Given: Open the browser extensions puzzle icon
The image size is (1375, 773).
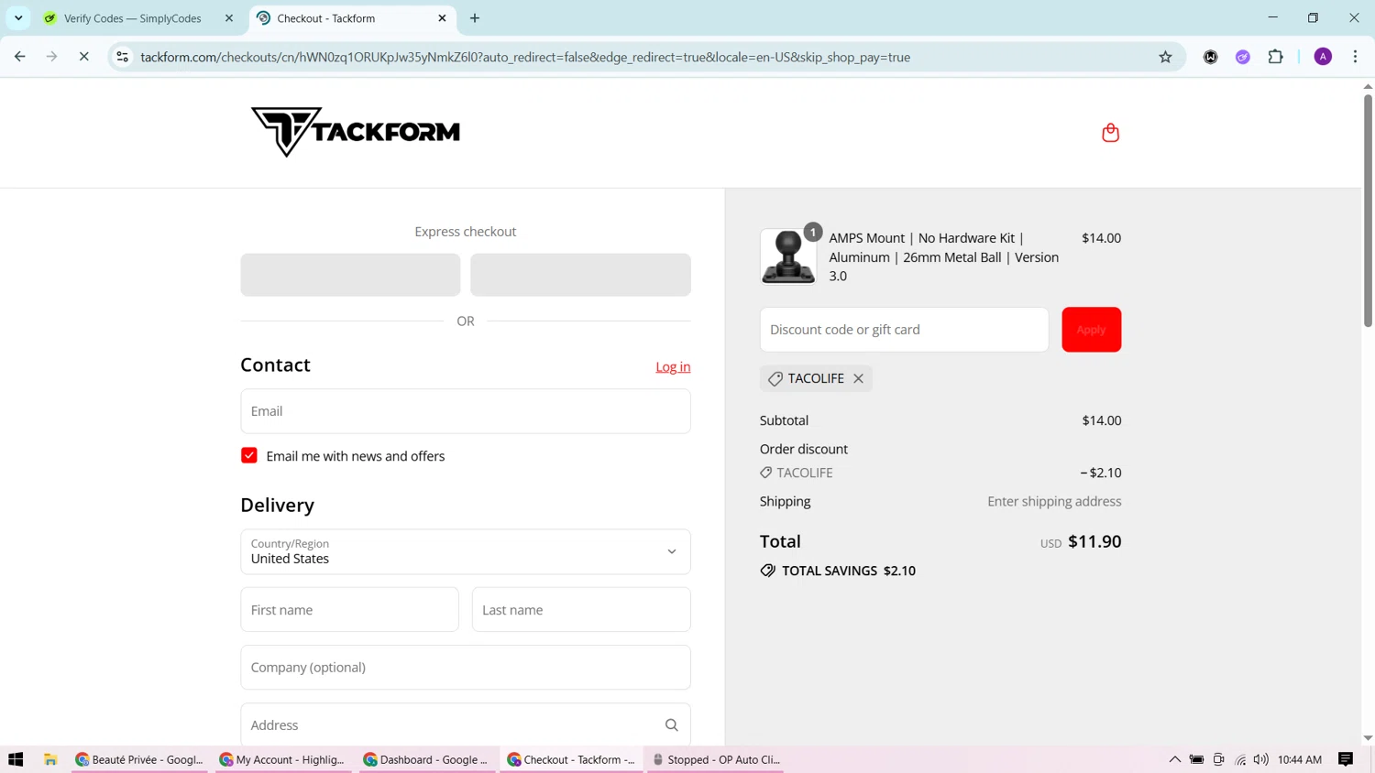Looking at the screenshot, I should pyautogui.click(x=1275, y=57).
